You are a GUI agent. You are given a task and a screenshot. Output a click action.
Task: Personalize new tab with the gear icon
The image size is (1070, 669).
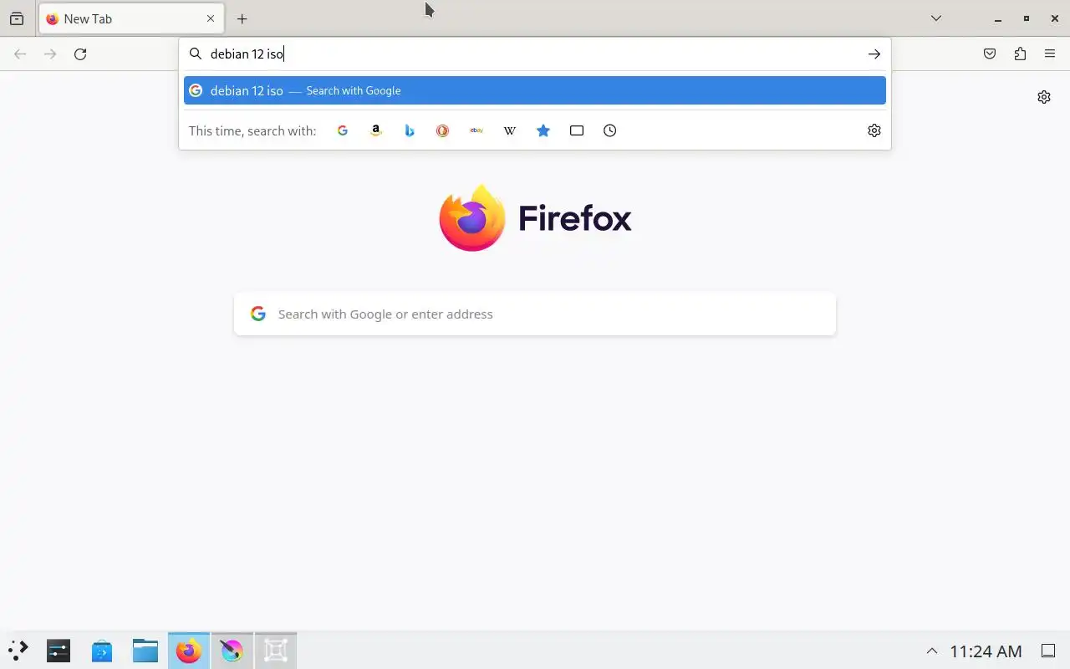pyautogui.click(x=1044, y=97)
